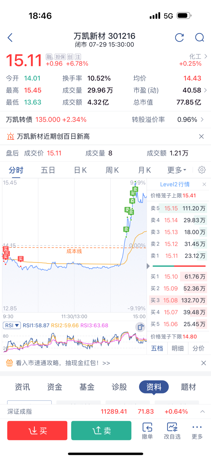Select the 买3 15.08 order row
The width and height of the screenshot is (211, 459).
pos(178,300)
